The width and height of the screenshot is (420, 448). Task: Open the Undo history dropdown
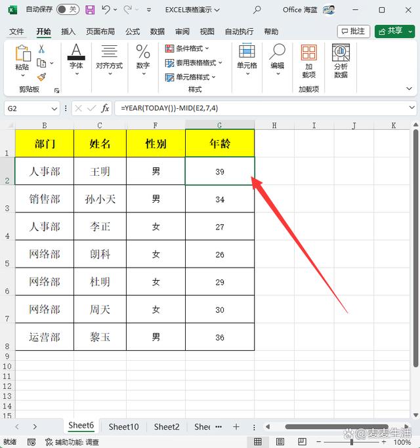115,10
